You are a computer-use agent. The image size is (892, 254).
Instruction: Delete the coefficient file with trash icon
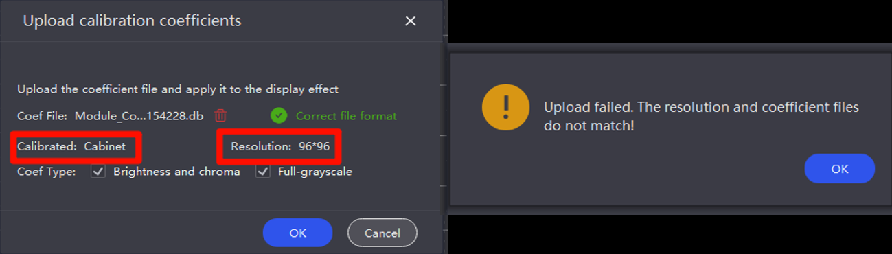tap(220, 115)
